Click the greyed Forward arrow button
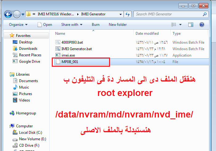The height and width of the screenshot is (151, 216). click(17, 14)
